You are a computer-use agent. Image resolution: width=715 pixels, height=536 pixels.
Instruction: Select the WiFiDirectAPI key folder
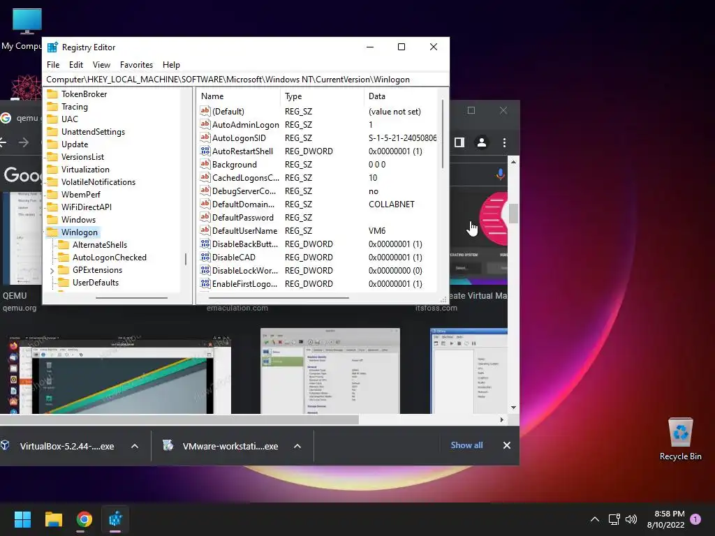(x=86, y=207)
